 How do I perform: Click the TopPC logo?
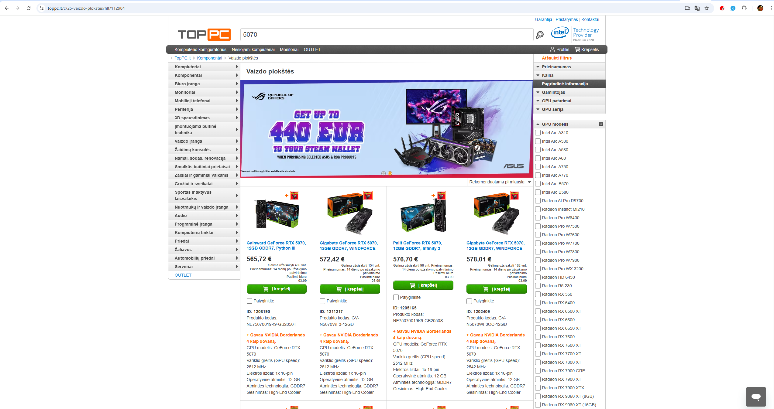tap(204, 35)
